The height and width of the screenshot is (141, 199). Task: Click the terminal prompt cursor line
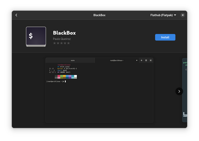pos(56,81)
